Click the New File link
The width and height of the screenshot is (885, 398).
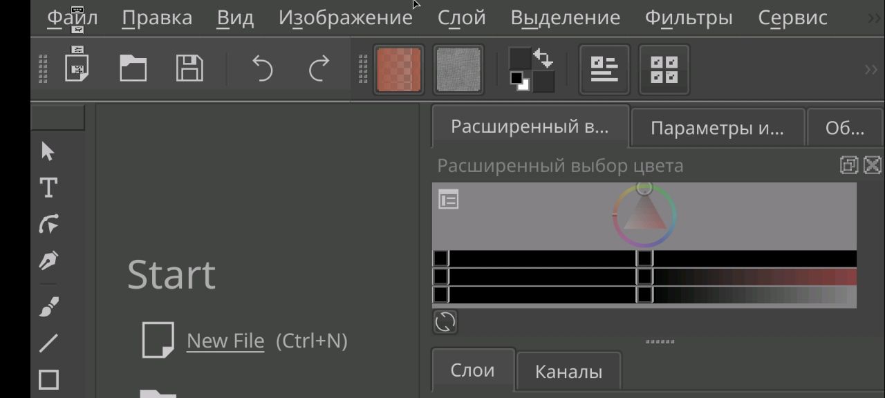(x=225, y=341)
